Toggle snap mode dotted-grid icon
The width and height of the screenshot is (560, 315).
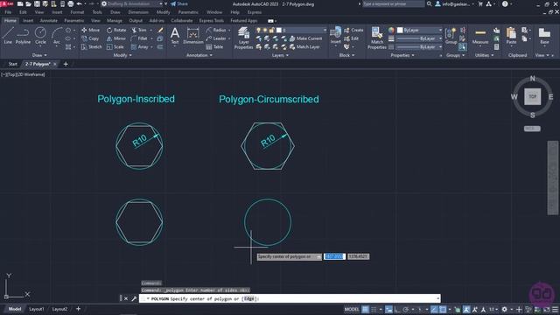374,309
